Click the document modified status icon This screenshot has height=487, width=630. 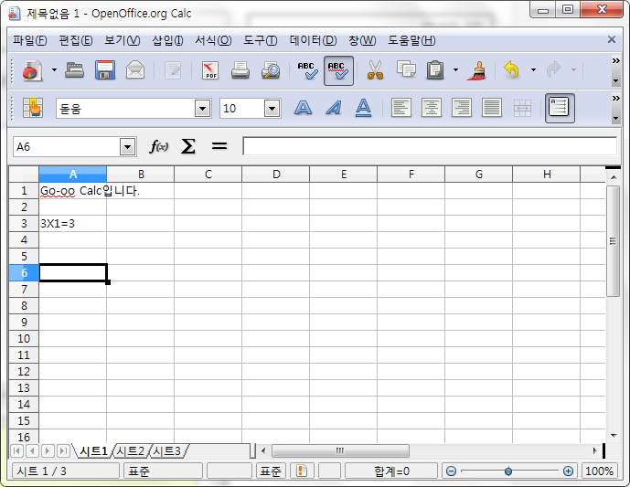(x=302, y=471)
